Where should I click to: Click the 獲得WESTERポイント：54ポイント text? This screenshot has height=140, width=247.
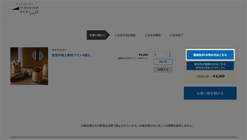pyautogui.click(x=133, y=58)
